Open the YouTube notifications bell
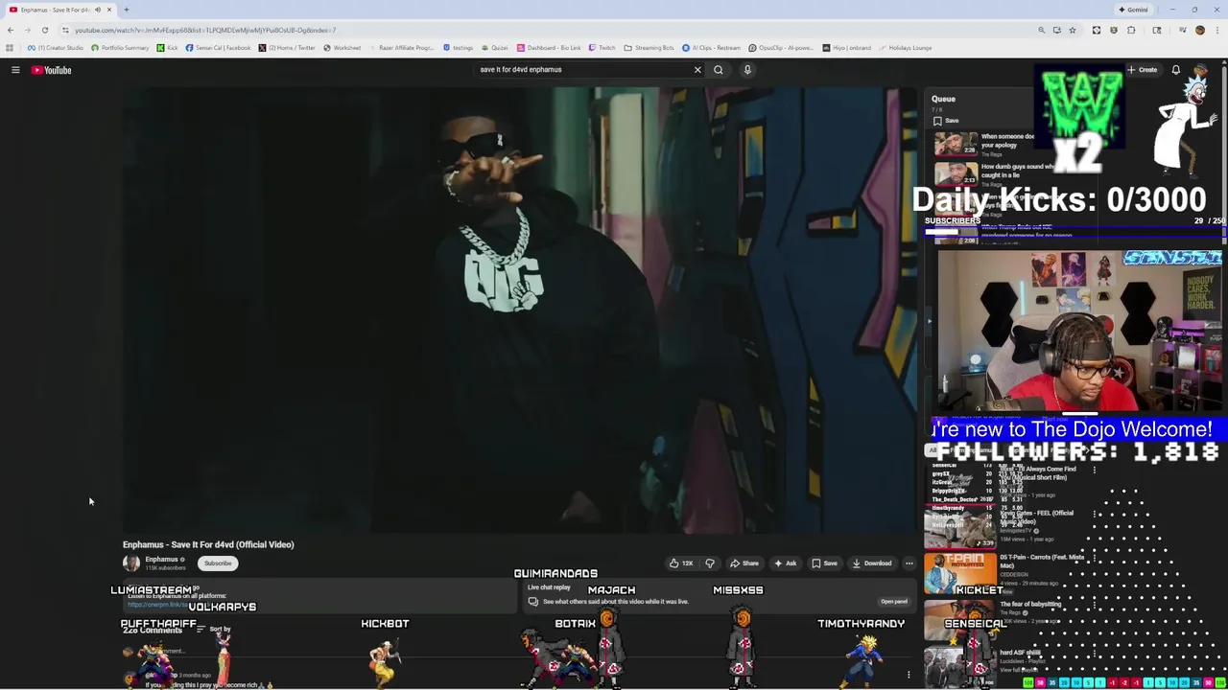1228x690 pixels. click(x=1175, y=70)
